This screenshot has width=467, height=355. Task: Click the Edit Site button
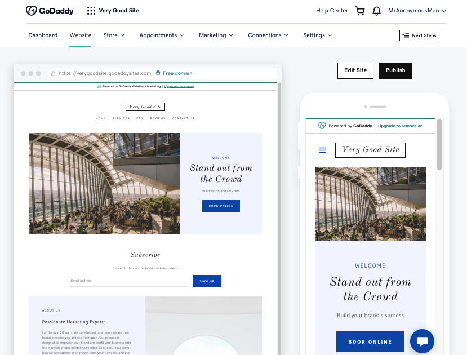[x=355, y=70]
